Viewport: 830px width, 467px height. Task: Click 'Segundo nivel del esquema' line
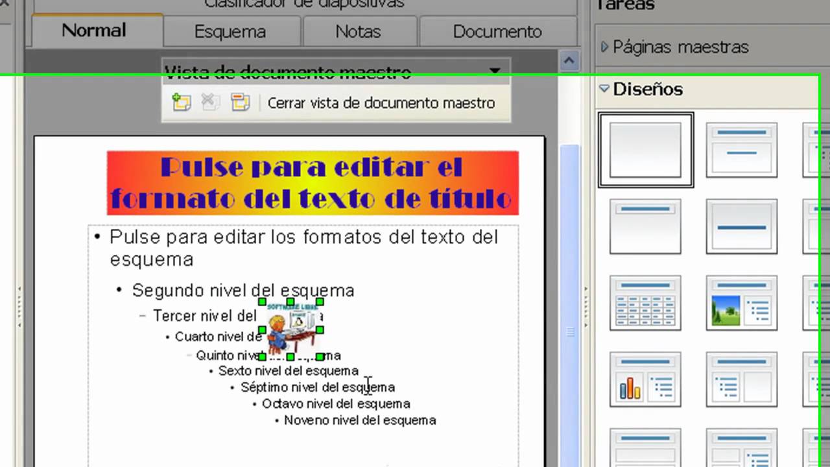coord(243,291)
